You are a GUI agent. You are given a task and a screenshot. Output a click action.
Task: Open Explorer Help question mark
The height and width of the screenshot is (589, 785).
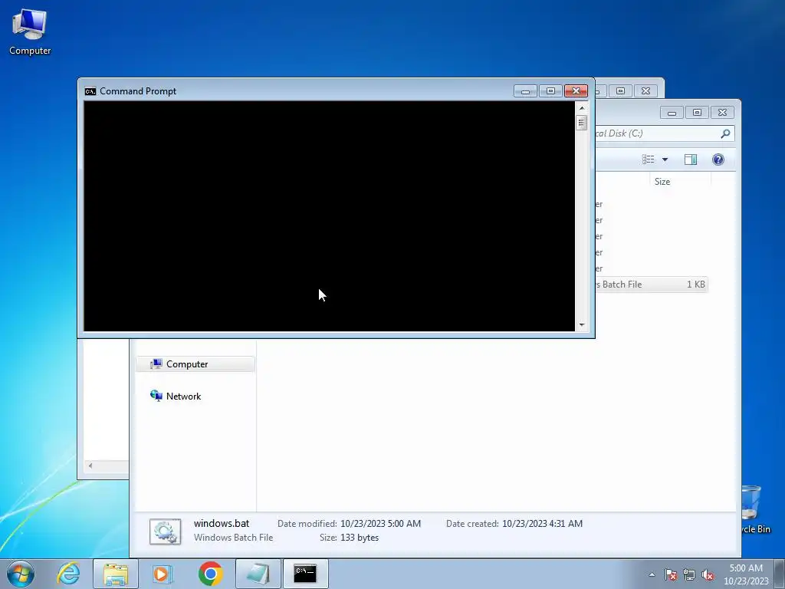click(718, 160)
